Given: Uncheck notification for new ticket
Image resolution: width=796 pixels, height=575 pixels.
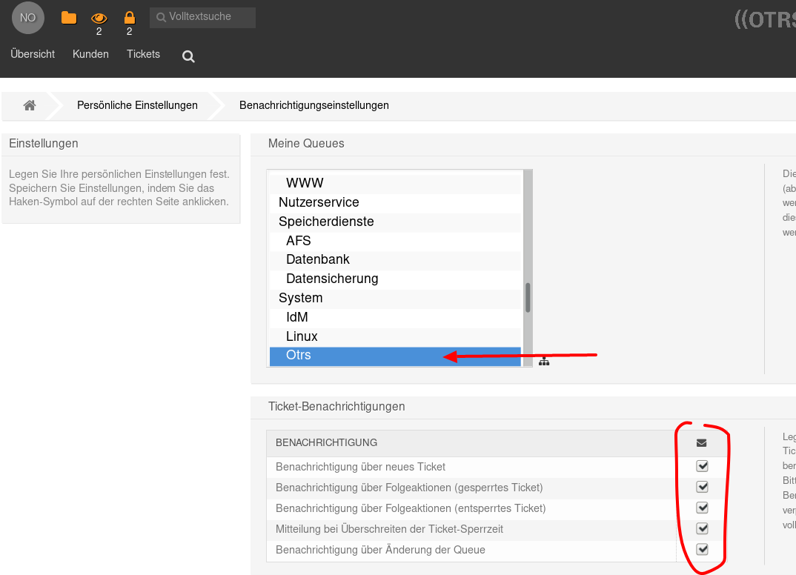Looking at the screenshot, I should pos(702,466).
